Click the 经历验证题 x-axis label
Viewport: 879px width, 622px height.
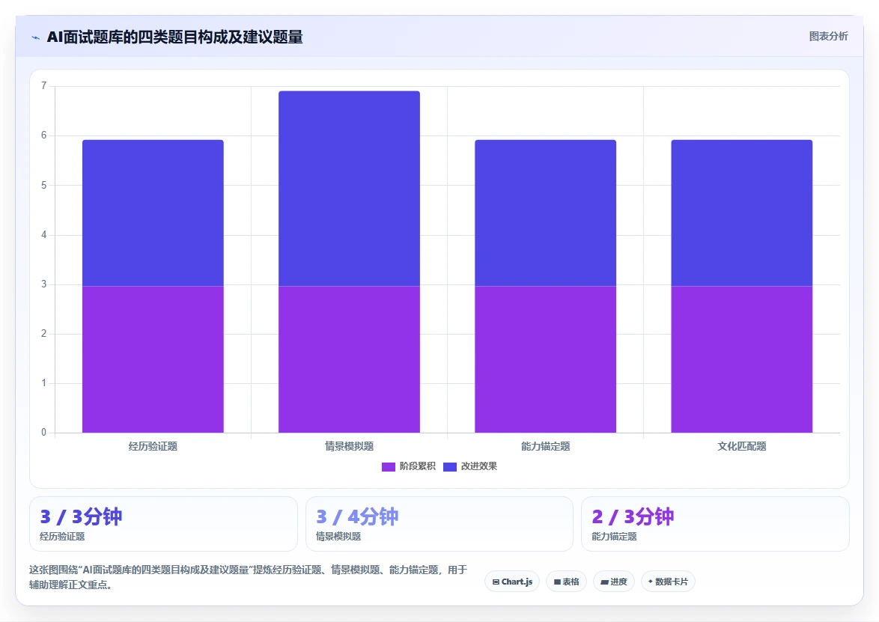153,447
